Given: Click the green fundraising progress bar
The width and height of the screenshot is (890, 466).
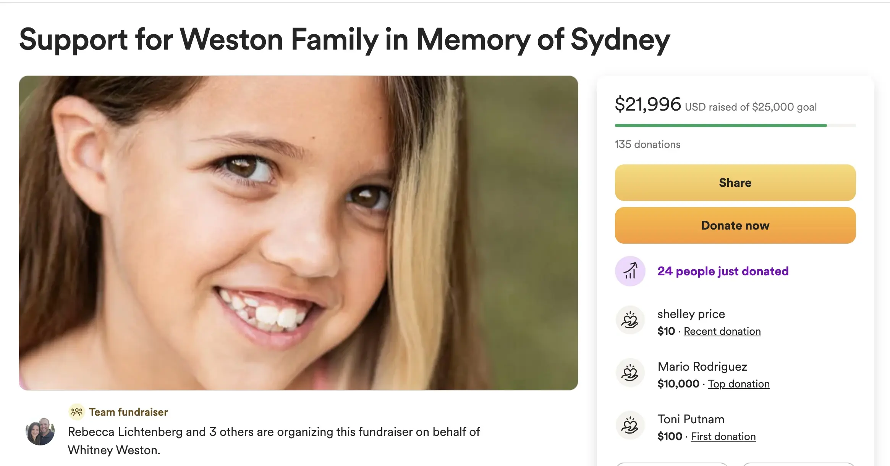Looking at the screenshot, I should tap(720, 125).
